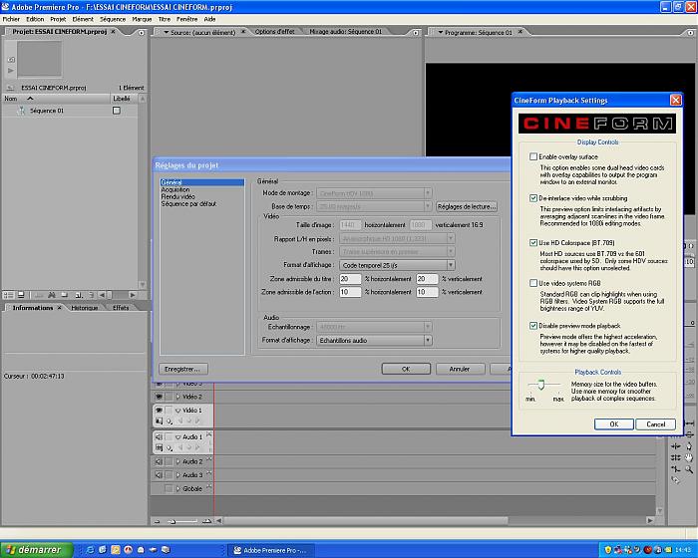
Task: Select the Slip tool in tools panel
Action: pos(689,422)
